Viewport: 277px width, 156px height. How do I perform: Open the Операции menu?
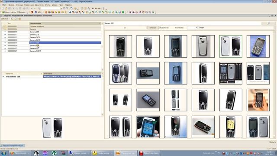pyautogui.click(x=19, y=5)
